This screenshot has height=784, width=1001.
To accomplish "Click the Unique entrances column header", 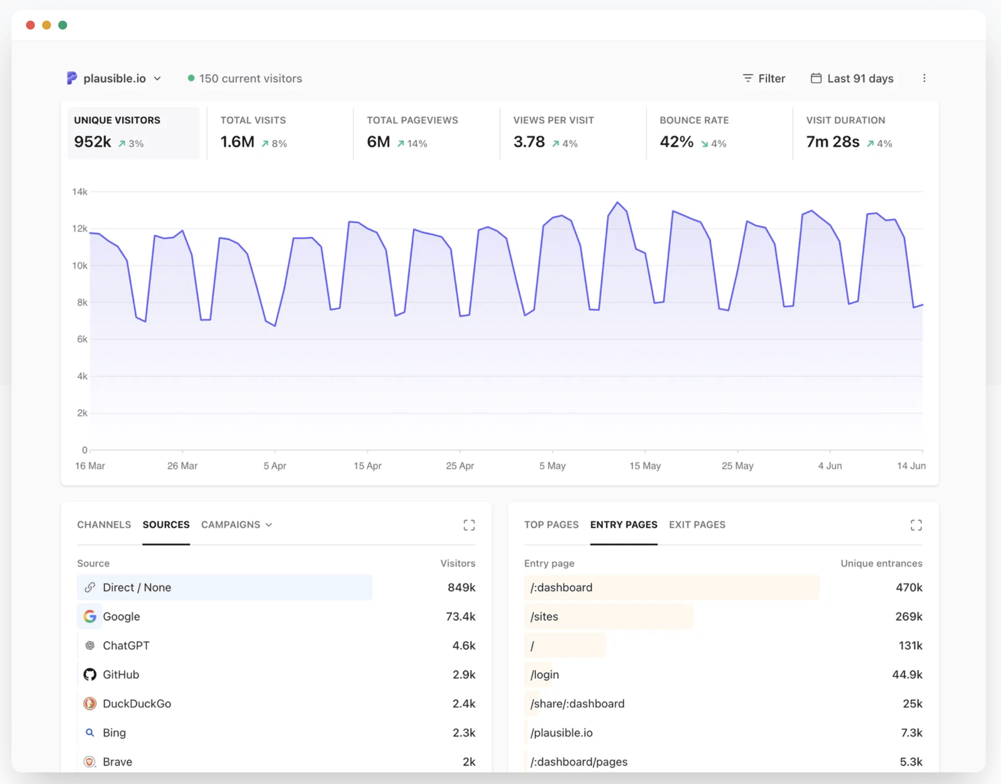I will tap(881, 563).
